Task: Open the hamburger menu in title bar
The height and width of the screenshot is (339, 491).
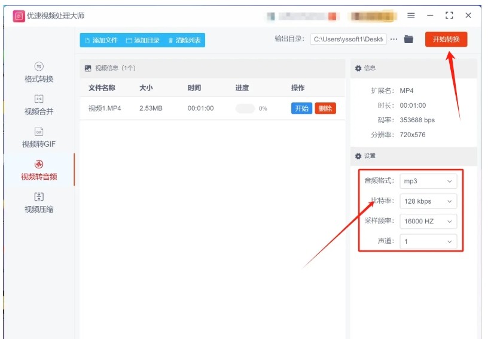Action: (411, 16)
